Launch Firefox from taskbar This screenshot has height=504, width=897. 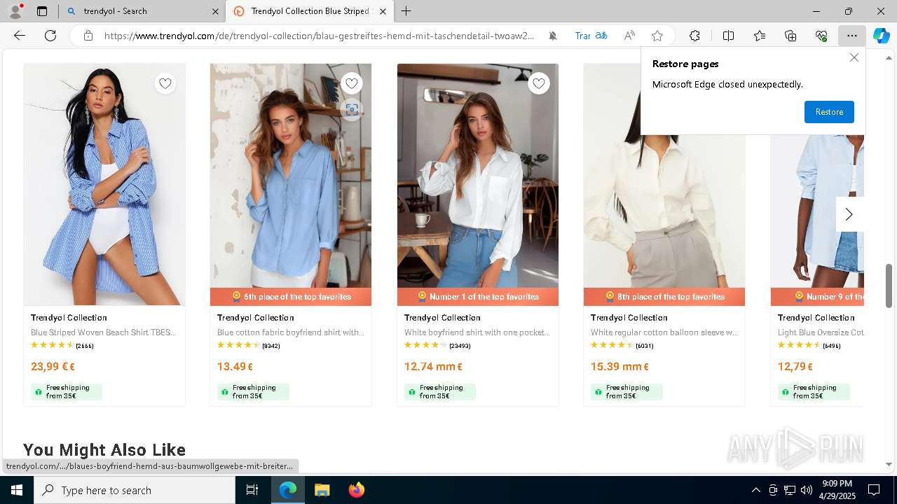click(356, 490)
